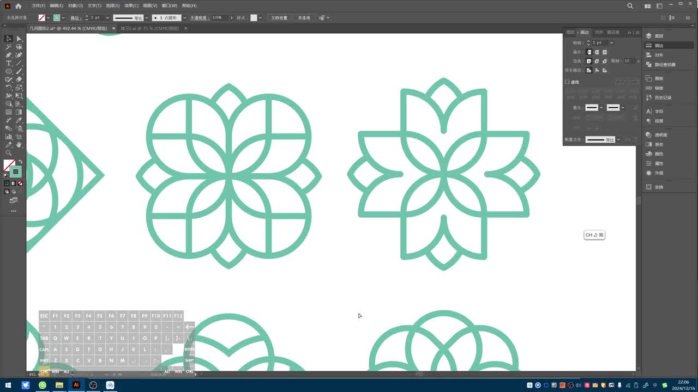Open the 等比 variable width profile dropdown
698x392 pixels.
146,18
